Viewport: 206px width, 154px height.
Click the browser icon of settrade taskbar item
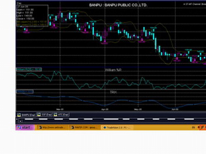tap(40, 128)
